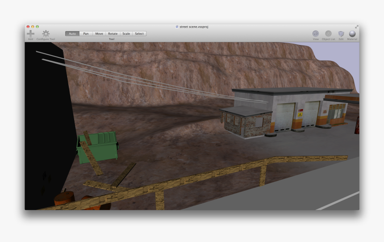The width and height of the screenshot is (384, 242).
Task: Click the document icon beside the title
Action: pyautogui.click(x=177, y=27)
